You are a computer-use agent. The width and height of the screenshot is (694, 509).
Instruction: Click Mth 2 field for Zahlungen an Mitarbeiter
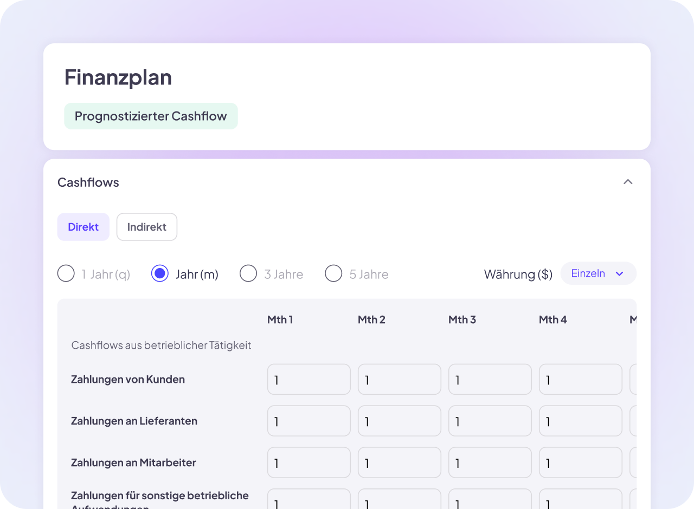point(400,462)
